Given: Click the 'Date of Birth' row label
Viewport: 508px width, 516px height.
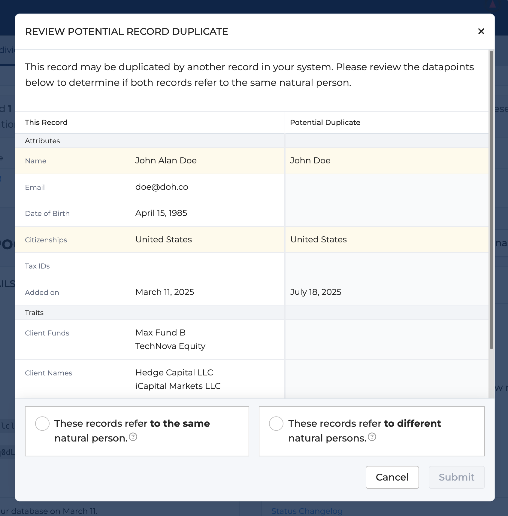Looking at the screenshot, I should [47, 214].
